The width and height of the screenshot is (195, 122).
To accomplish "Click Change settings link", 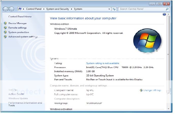I will point(152,90).
